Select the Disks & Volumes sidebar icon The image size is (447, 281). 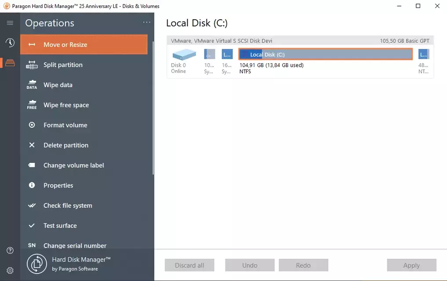tap(10, 63)
